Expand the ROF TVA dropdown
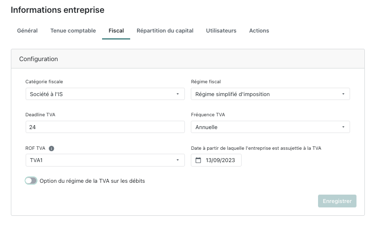Image resolution: width=391 pixels, height=236 pixels. pos(105,160)
